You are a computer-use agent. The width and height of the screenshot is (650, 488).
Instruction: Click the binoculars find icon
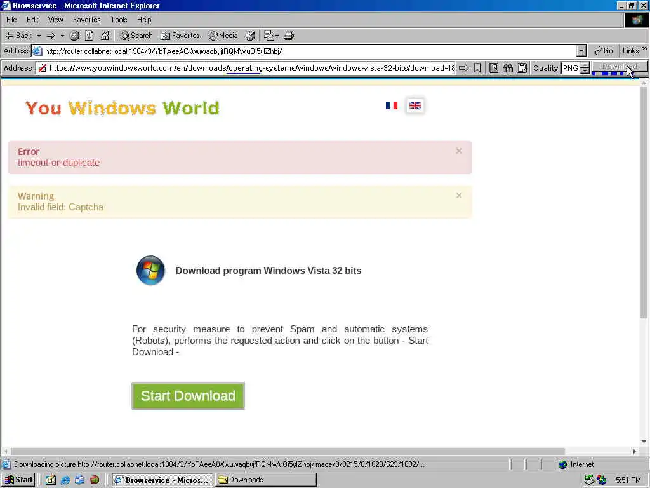(508, 68)
